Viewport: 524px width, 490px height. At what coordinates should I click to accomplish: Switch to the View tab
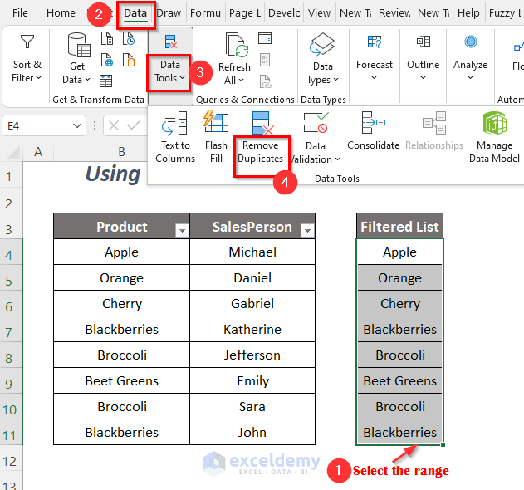click(319, 13)
